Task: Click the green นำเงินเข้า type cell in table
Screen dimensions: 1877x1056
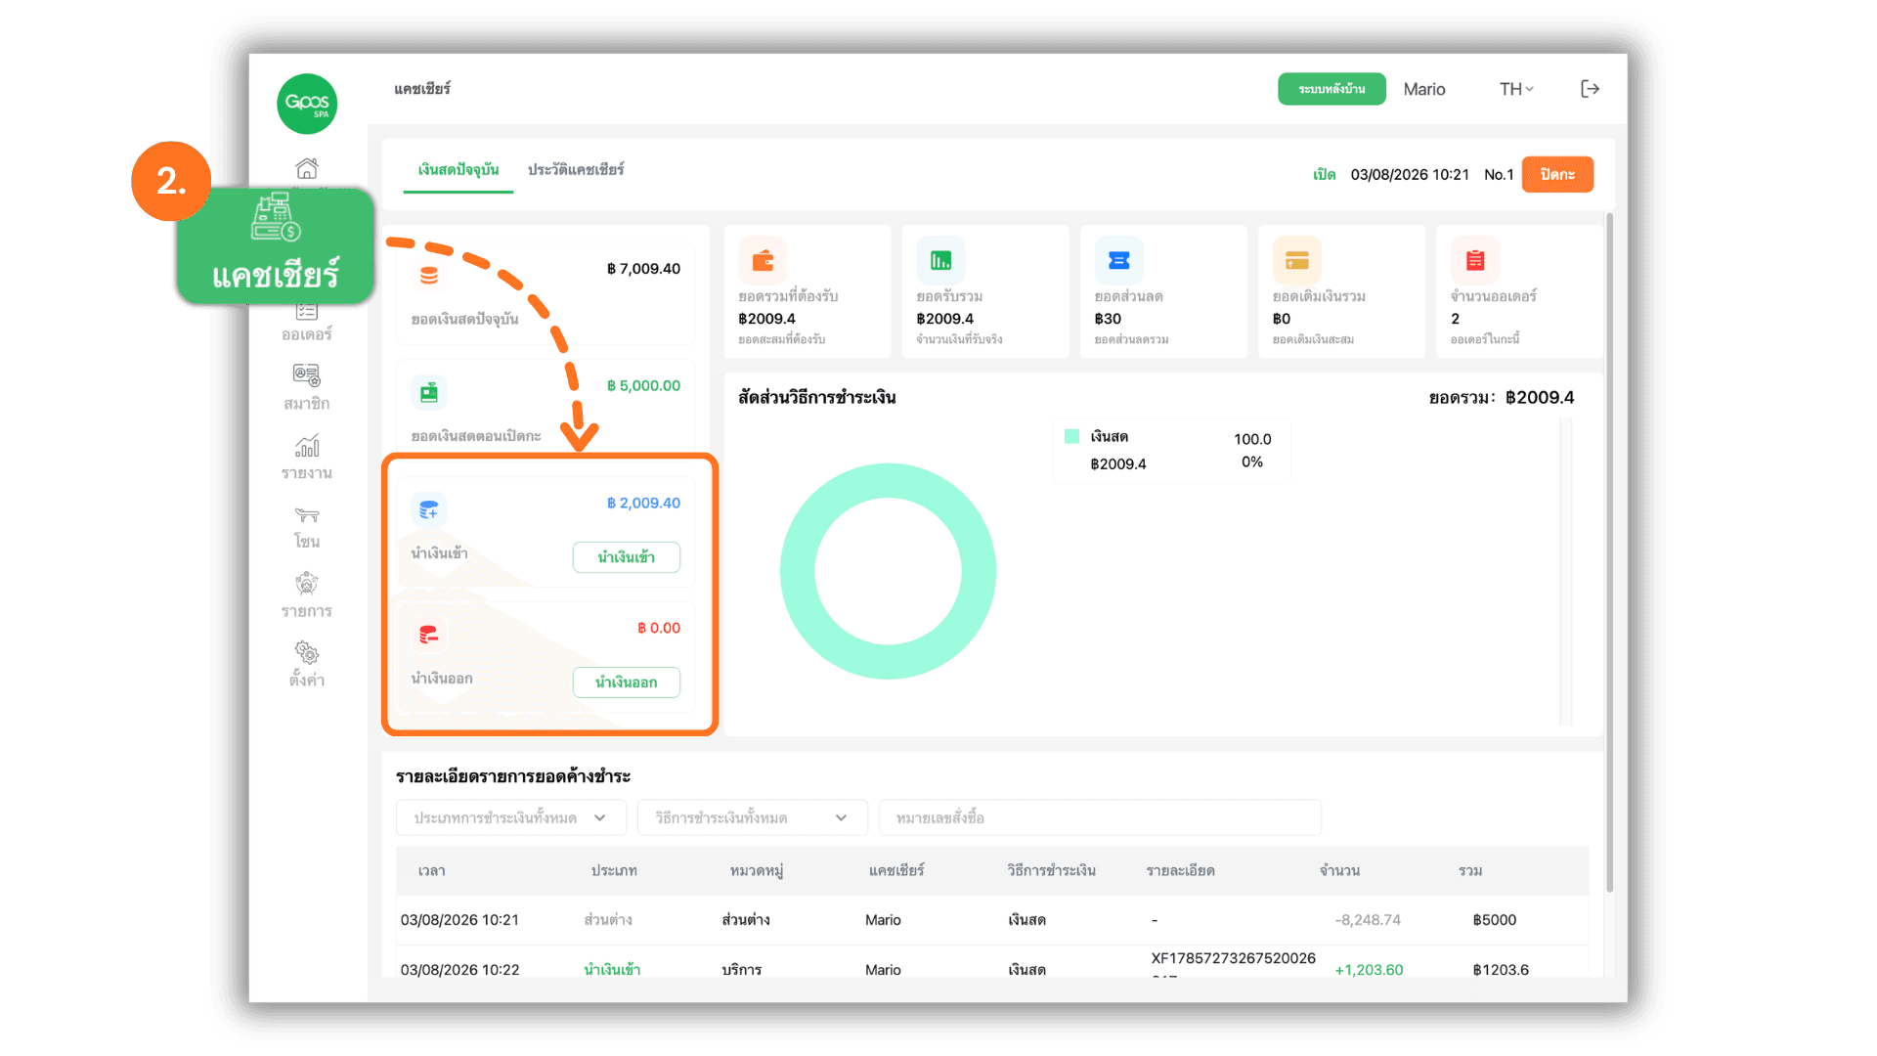Action: tap(612, 970)
